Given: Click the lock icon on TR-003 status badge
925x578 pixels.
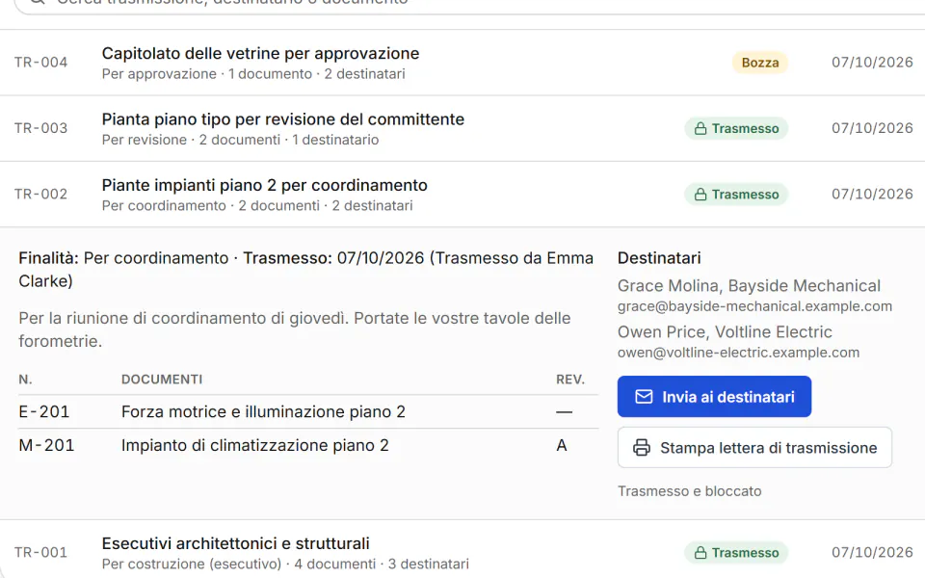Looking at the screenshot, I should point(700,128).
